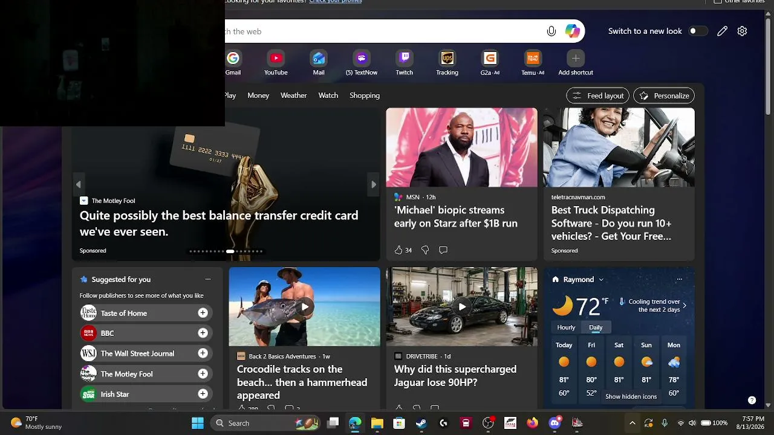
Task: Follow The Motley Fool publisher
Action: click(x=203, y=373)
